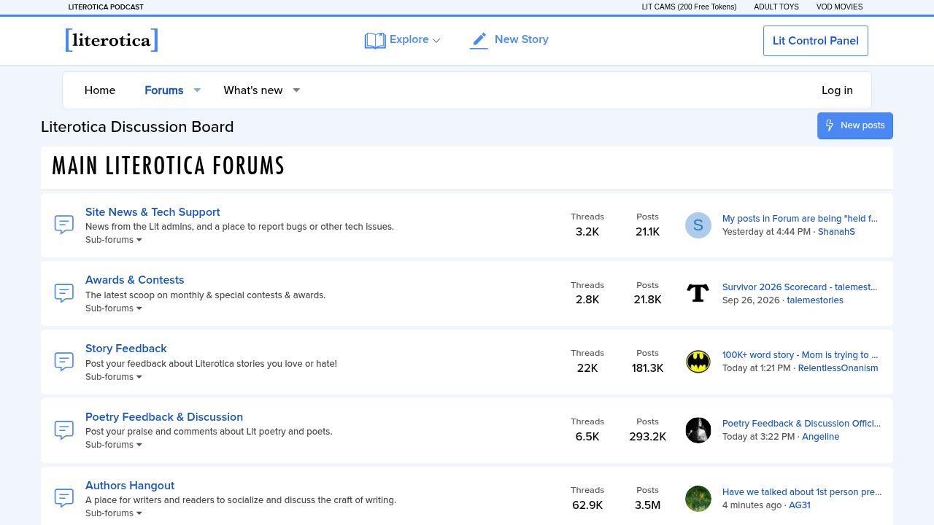Image resolution: width=934 pixels, height=525 pixels.
Task: Click the New posts button
Action: pyautogui.click(x=855, y=125)
